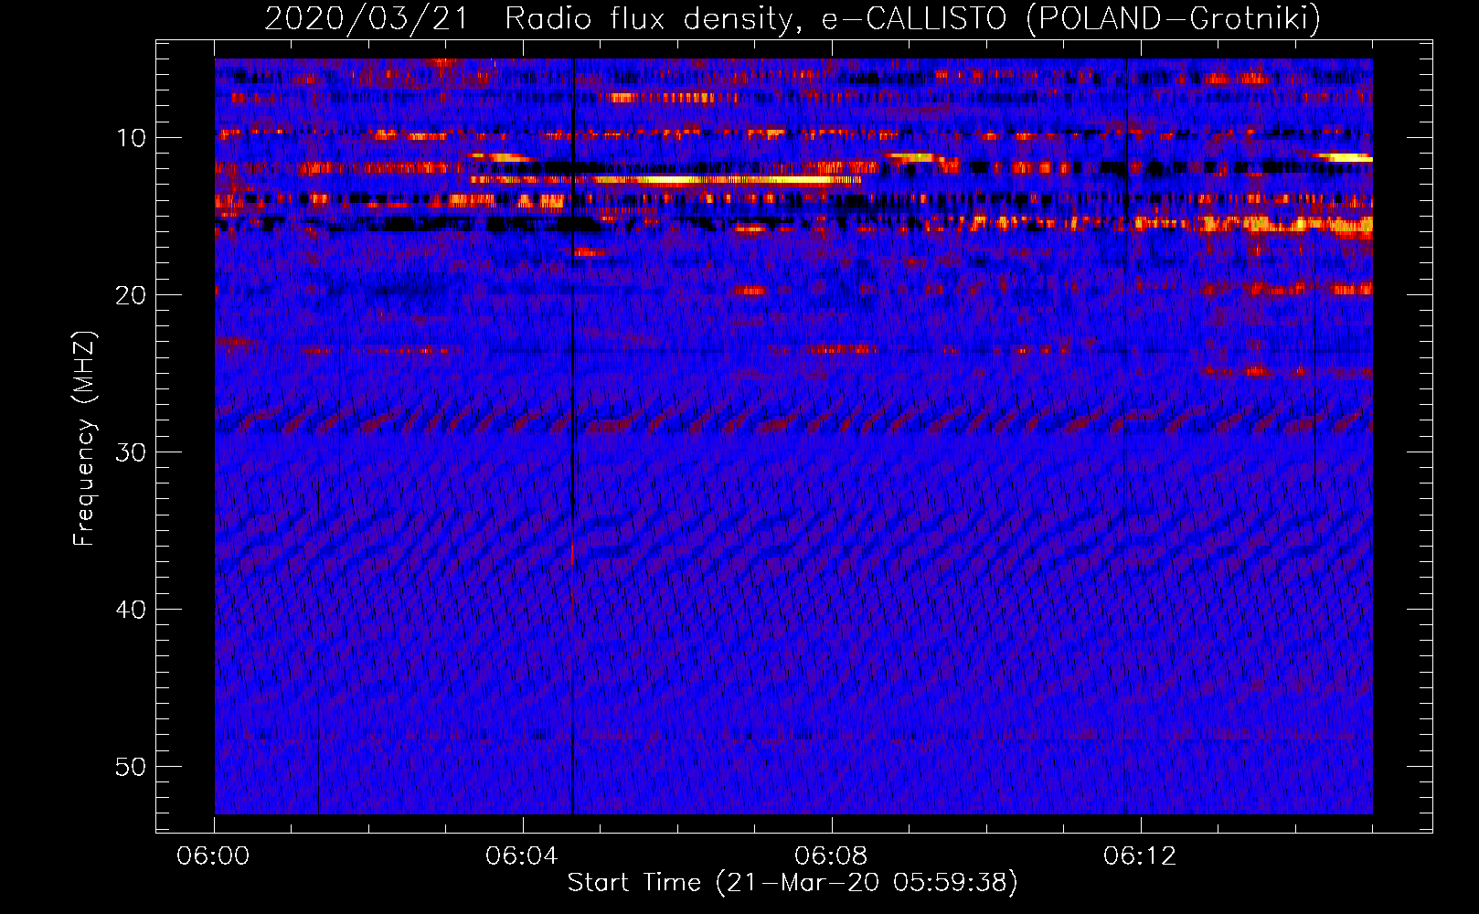The image size is (1479, 914).
Task: Click the 06:04 time tick label
Action: click(x=522, y=856)
